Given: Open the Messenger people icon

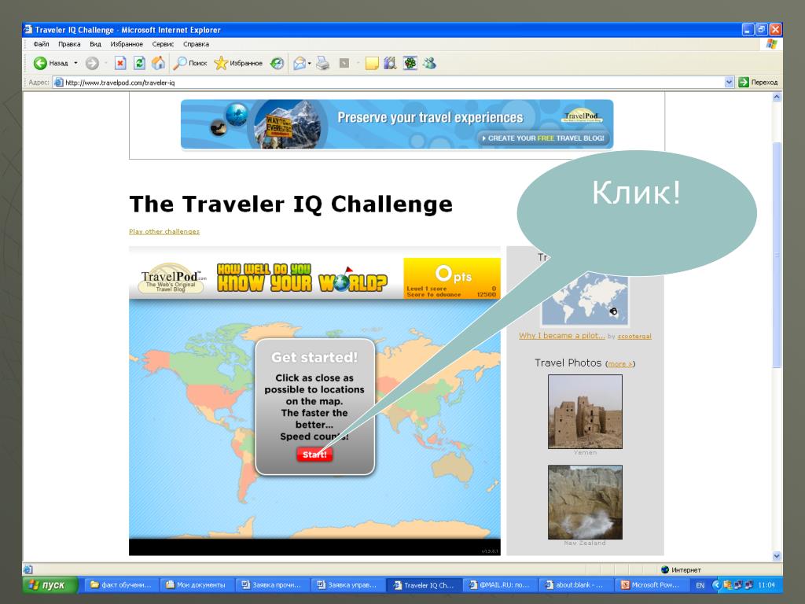Looking at the screenshot, I should (430, 63).
